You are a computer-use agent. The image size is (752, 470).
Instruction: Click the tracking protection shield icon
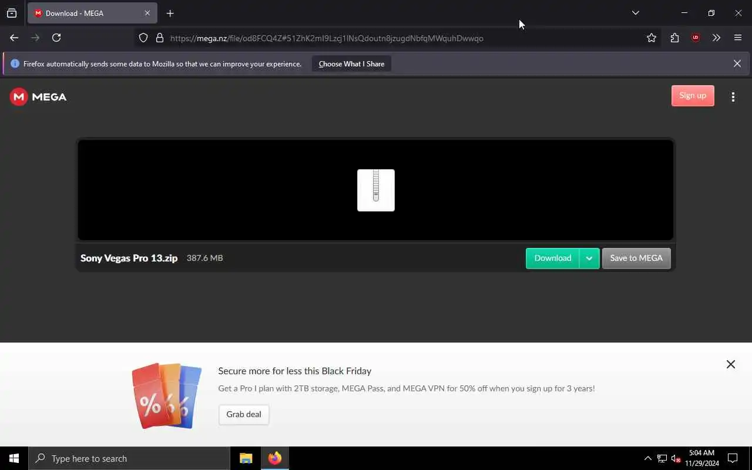(x=143, y=38)
